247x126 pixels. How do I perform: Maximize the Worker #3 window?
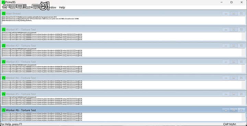click(x=234, y=62)
